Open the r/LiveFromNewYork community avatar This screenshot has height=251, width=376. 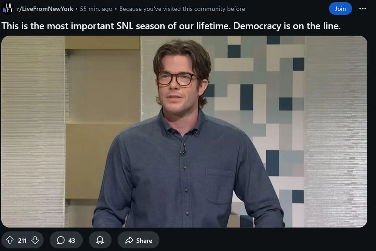7,9
